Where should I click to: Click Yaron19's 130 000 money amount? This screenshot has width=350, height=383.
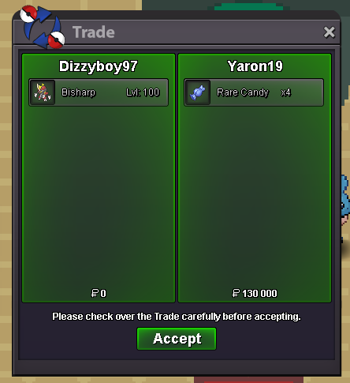click(x=259, y=293)
